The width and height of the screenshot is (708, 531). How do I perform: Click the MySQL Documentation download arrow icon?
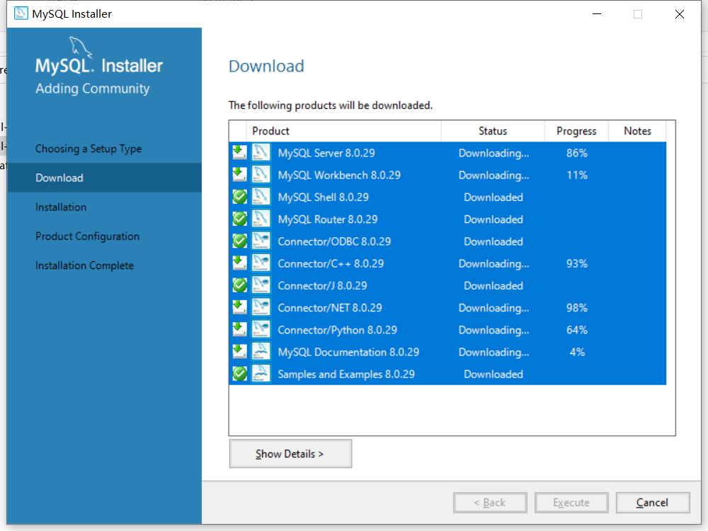[240, 352]
